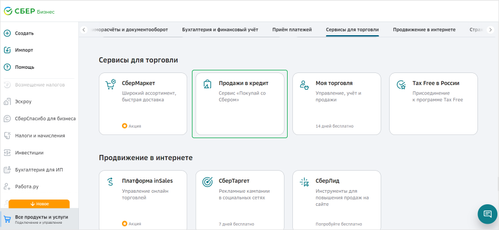Click star icon on СберМаркет Акция badge
The height and width of the screenshot is (230, 499).
[x=125, y=126]
